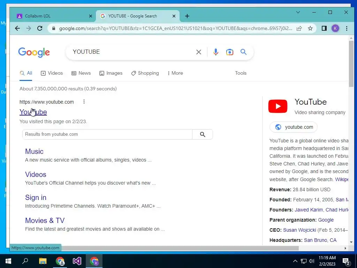Switch to the Shopping results tab
Viewport: 357px width, 268px height.
point(145,73)
